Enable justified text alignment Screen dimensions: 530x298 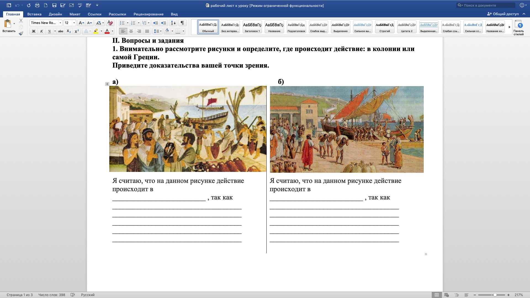(x=147, y=31)
